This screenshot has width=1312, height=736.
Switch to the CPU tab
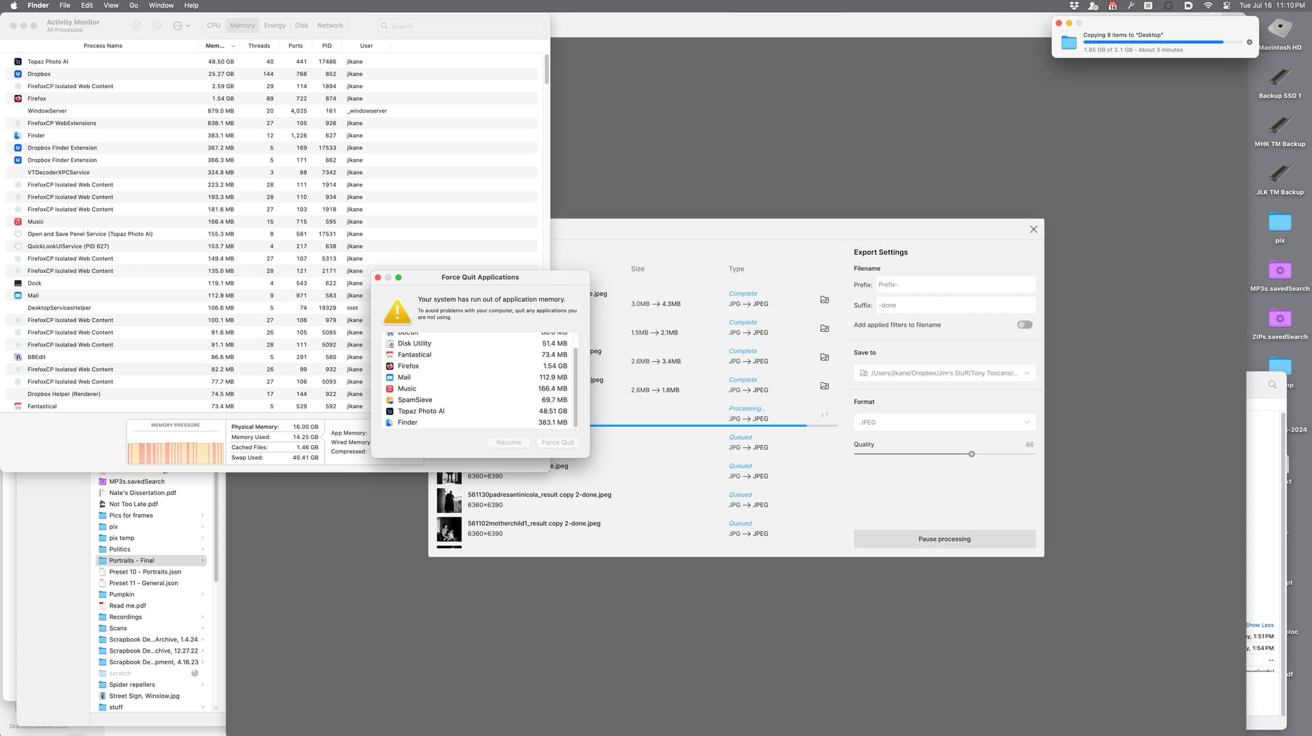point(214,25)
